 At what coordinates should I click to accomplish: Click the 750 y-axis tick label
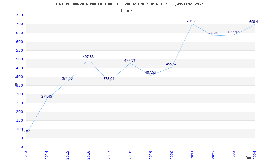[x=20, y=15]
